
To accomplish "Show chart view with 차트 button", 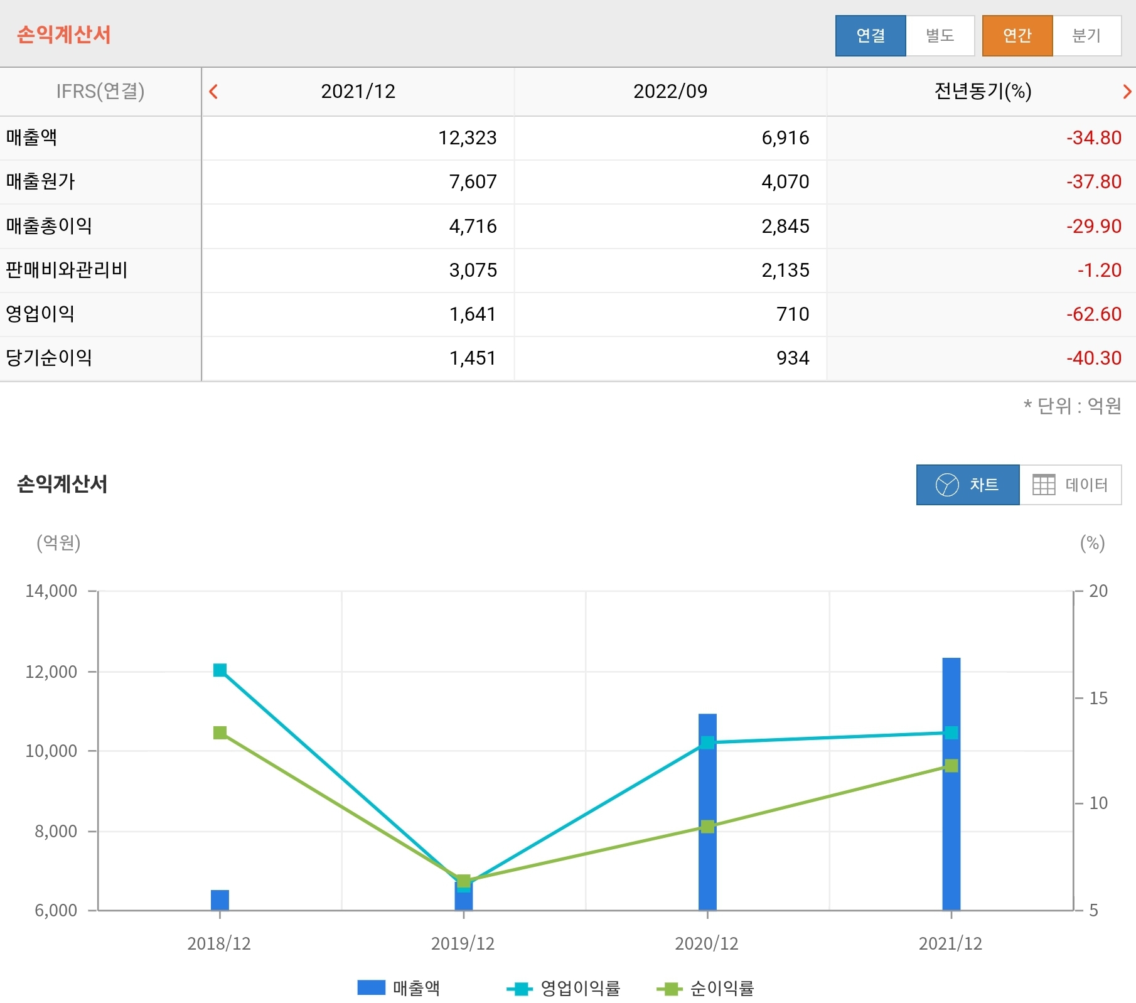I will [x=968, y=485].
